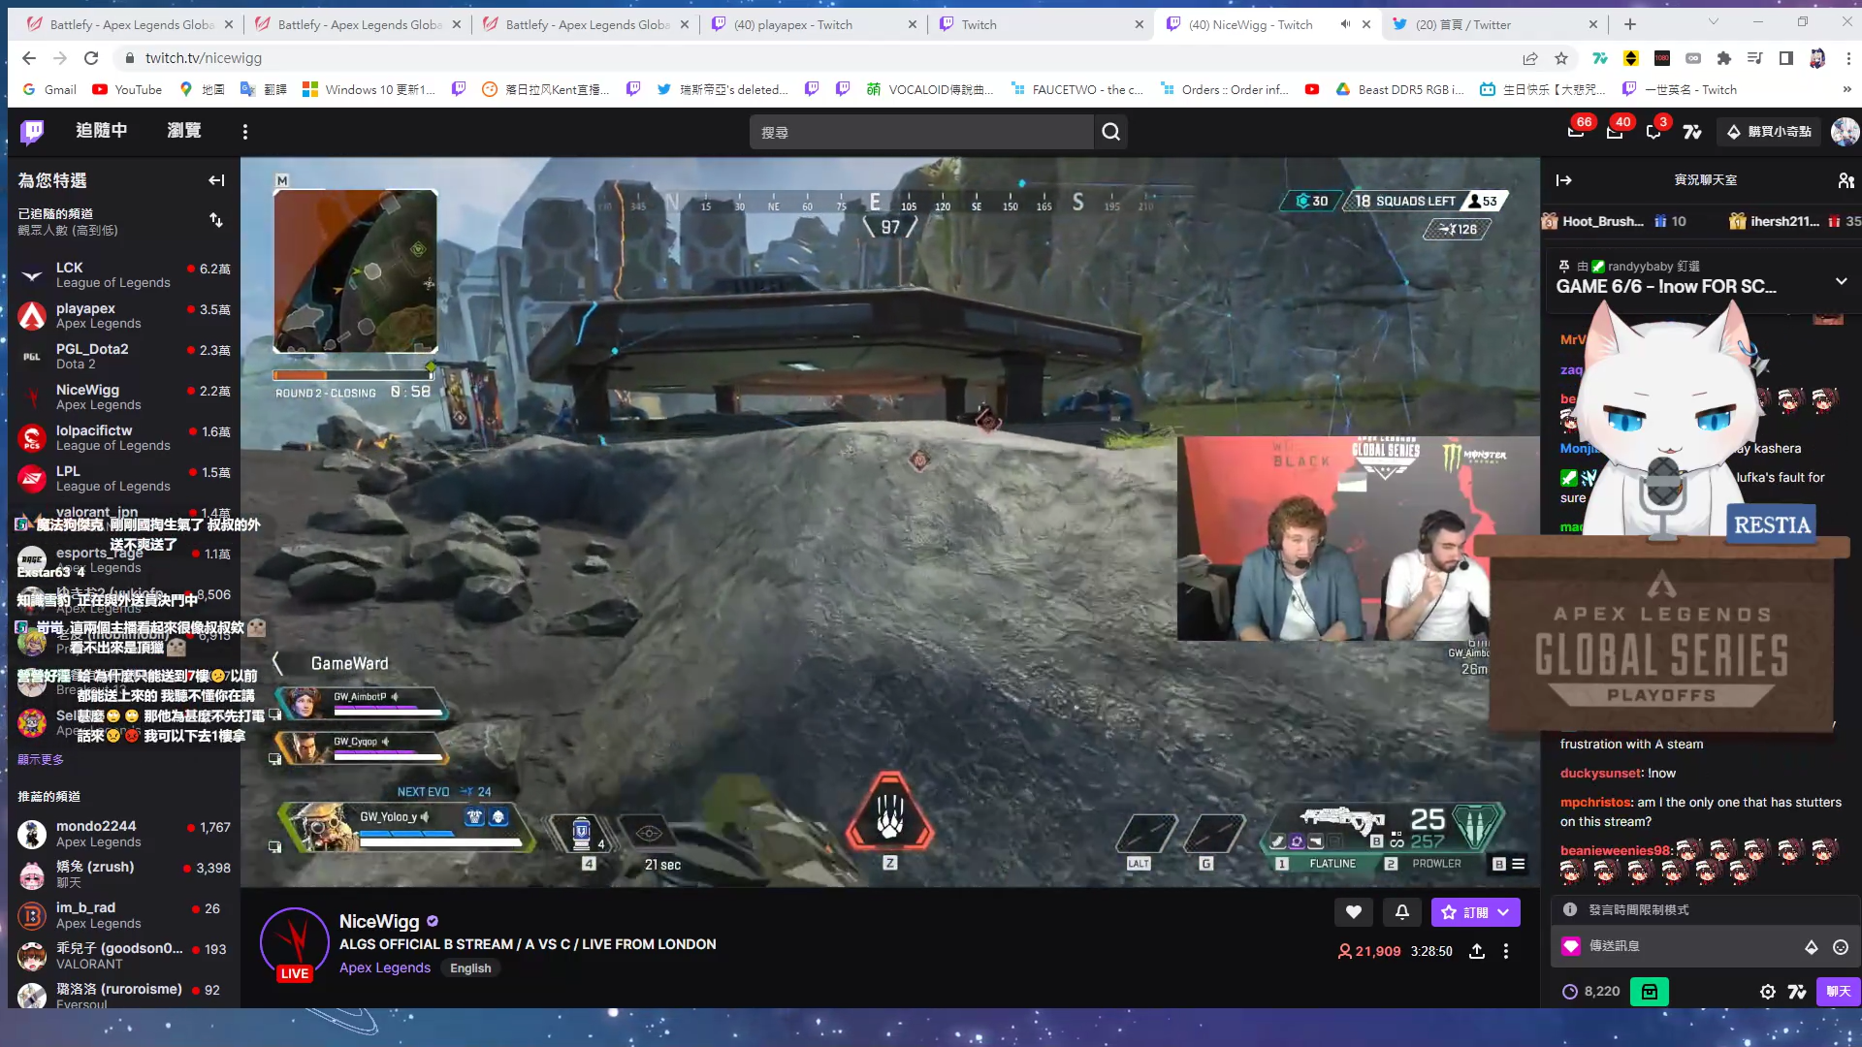
Task: Expand hidden bookmarks chevron
Action: 1846,89
